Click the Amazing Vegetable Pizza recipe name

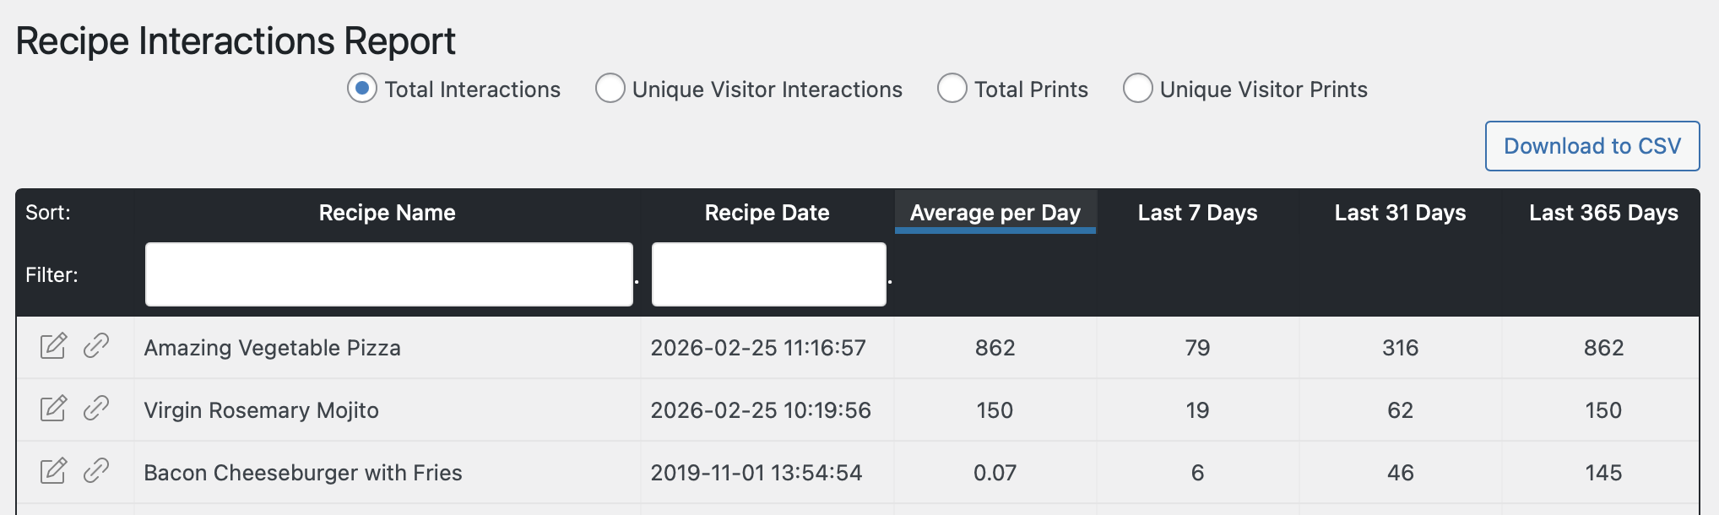pyautogui.click(x=272, y=348)
